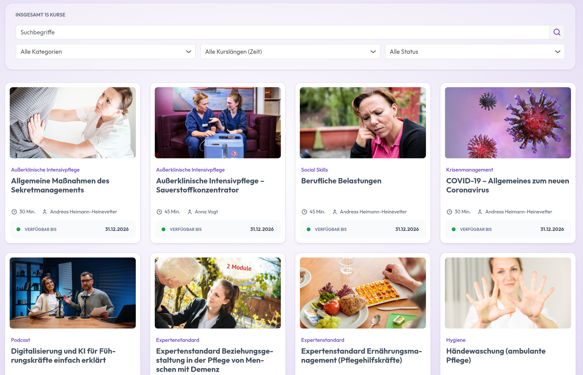Open title Expertenstandard Ernährungsmanagement (Pflegehilfskräfte)
The height and width of the screenshot is (375, 583).
(x=361, y=356)
